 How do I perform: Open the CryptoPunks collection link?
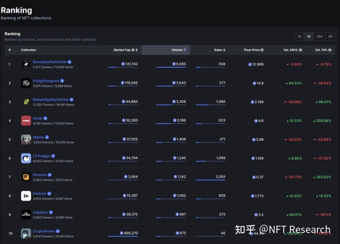point(44,231)
